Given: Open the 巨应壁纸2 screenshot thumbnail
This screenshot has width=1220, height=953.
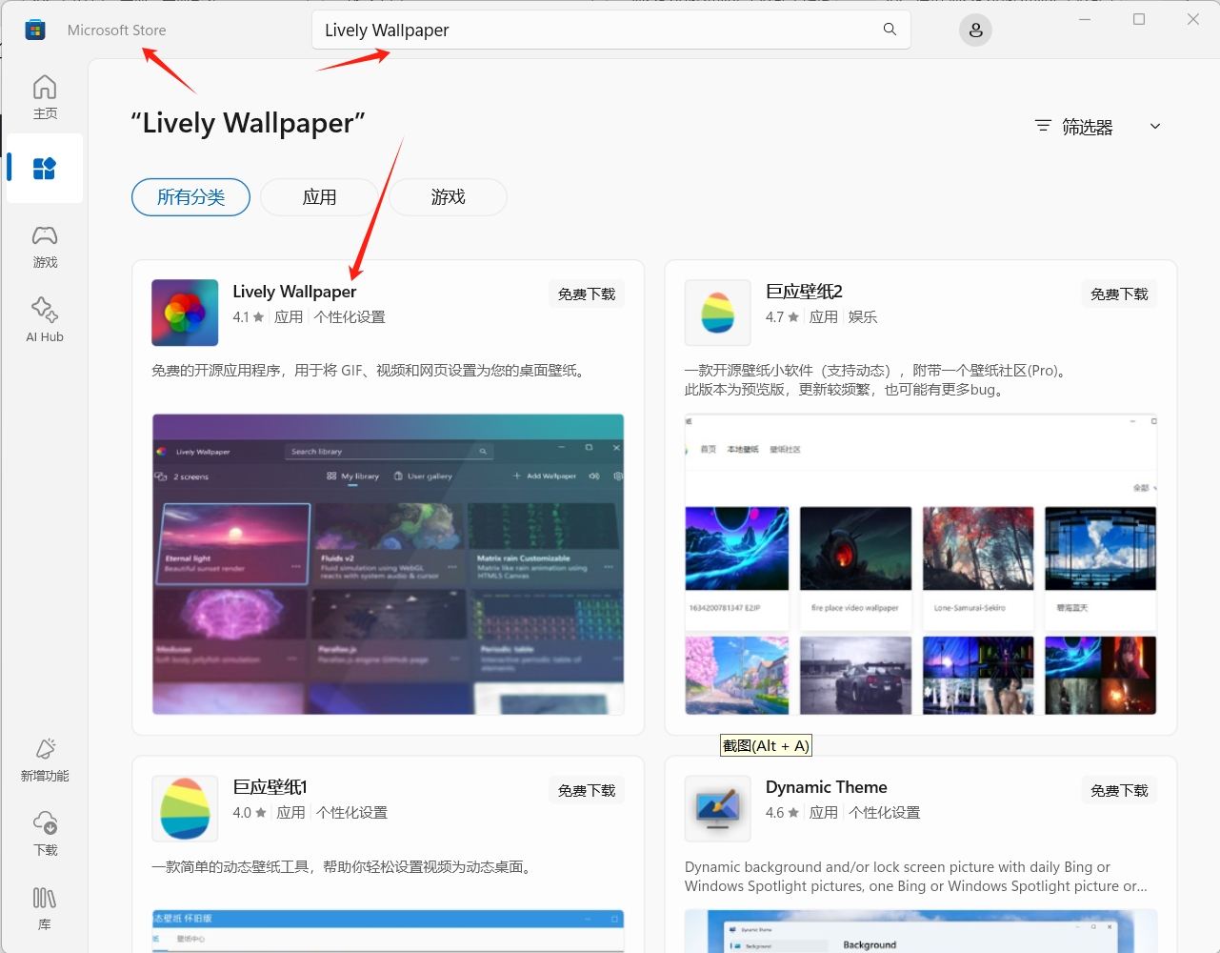Looking at the screenshot, I should point(921,564).
